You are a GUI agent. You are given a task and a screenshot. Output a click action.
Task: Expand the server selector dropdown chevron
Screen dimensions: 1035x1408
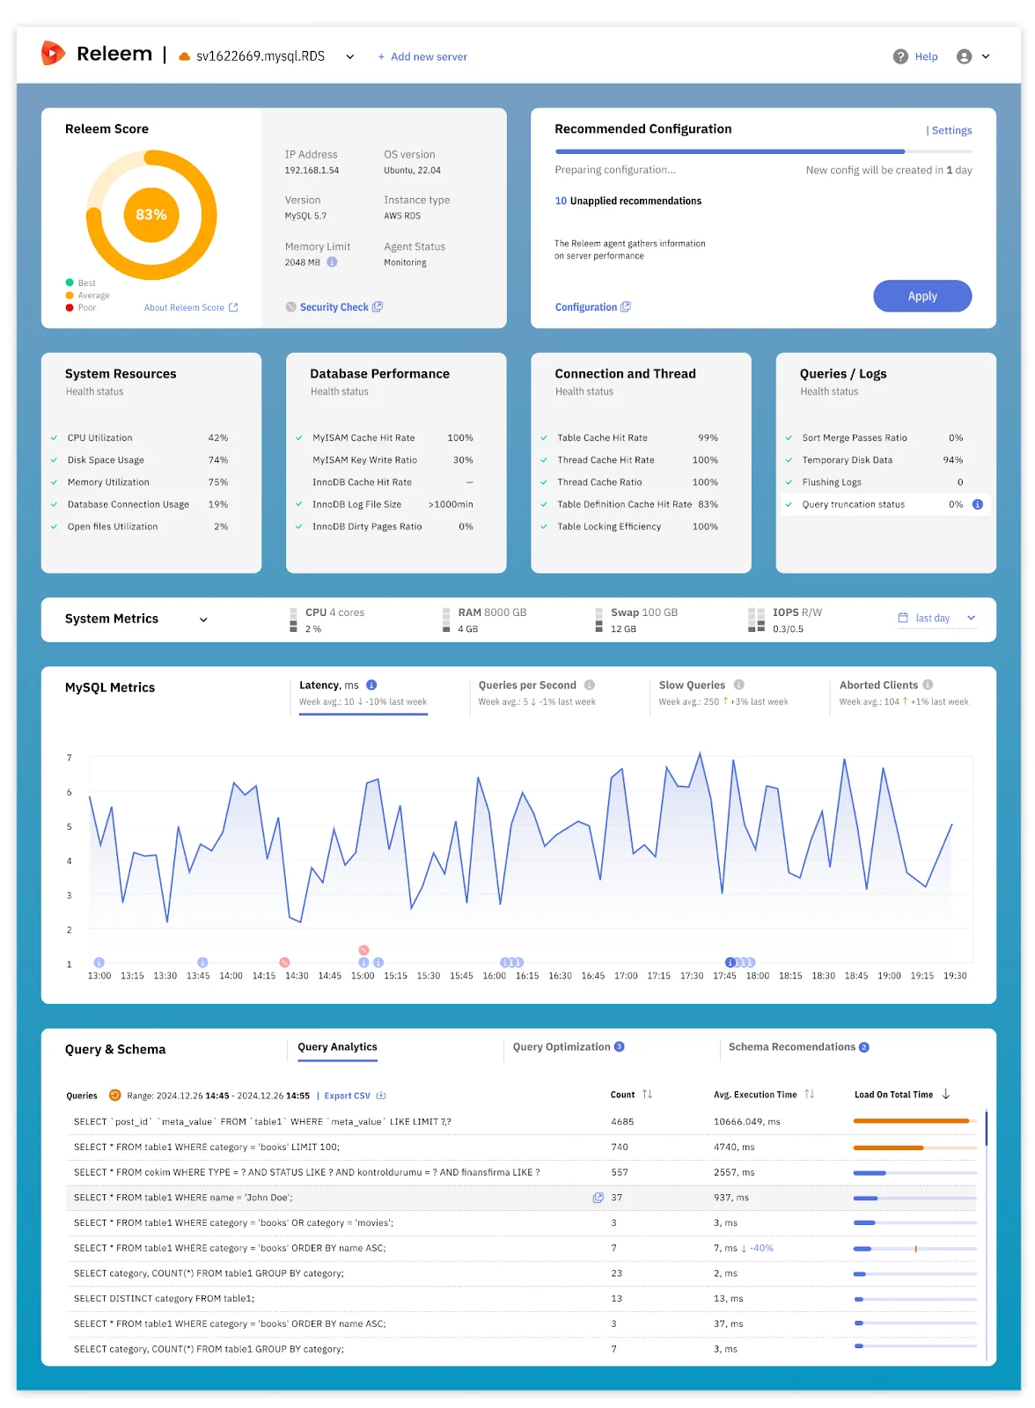[x=349, y=56]
